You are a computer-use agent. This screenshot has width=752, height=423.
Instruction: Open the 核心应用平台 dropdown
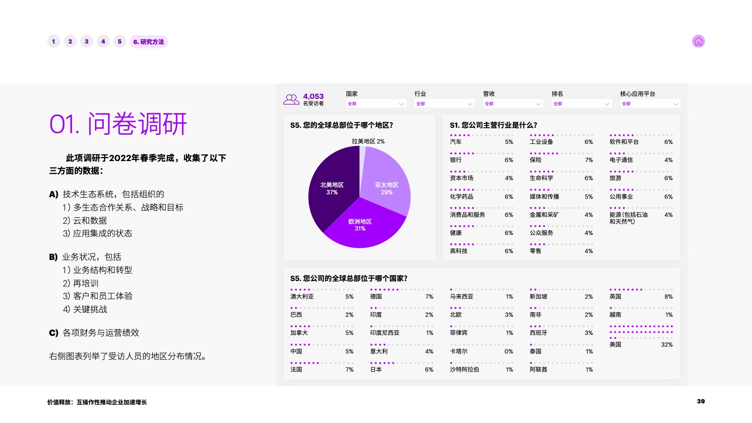pyautogui.click(x=650, y=104)
